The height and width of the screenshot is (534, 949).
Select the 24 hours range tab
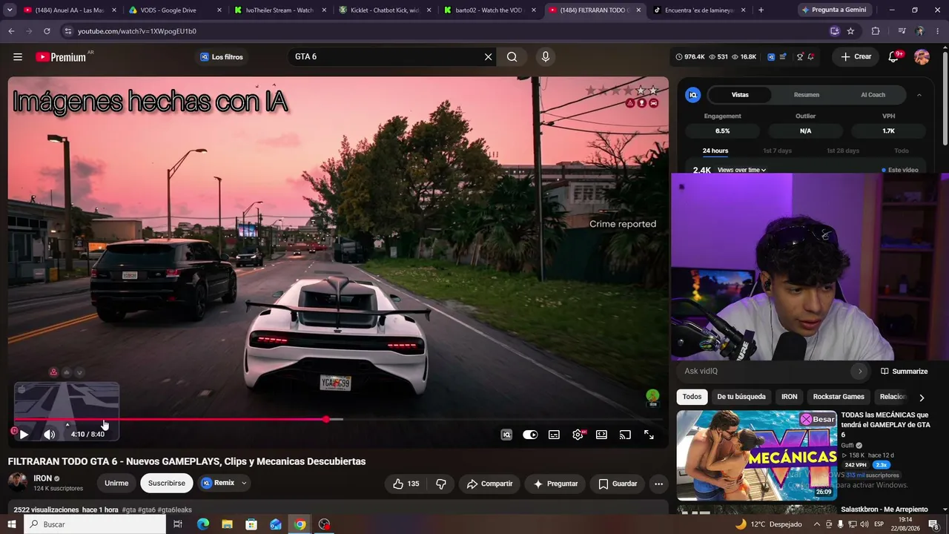point(715,151)
